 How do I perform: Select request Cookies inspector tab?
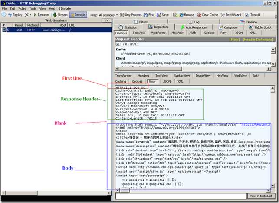(x=209, y=33)
